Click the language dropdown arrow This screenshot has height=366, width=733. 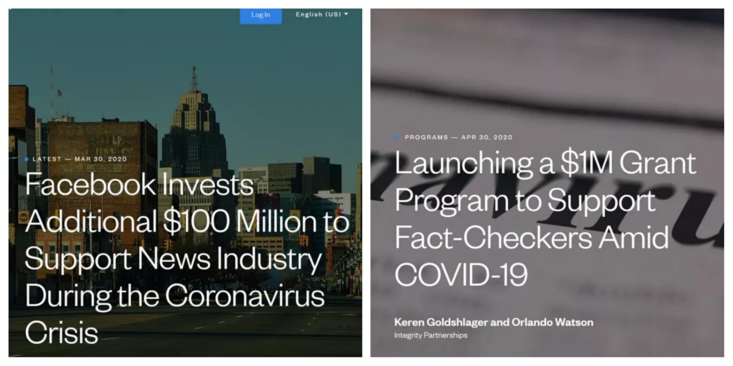tap(346, 14)
